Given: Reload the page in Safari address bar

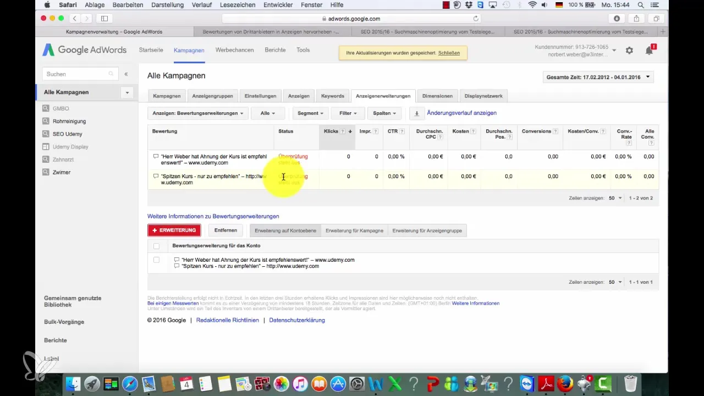Looking at the screenshot, I should tap(476, 18).
